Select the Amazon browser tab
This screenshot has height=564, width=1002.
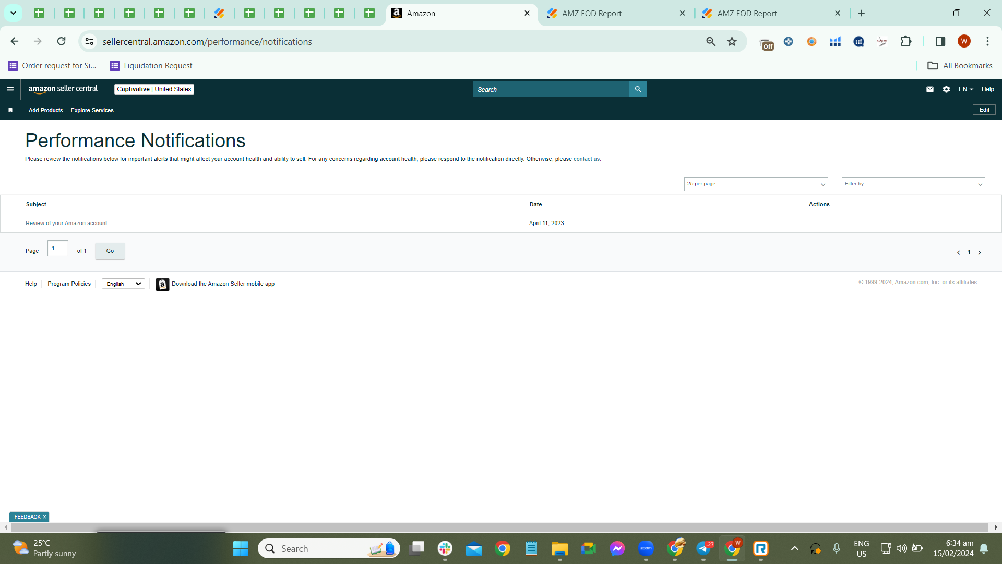(462, 13)
